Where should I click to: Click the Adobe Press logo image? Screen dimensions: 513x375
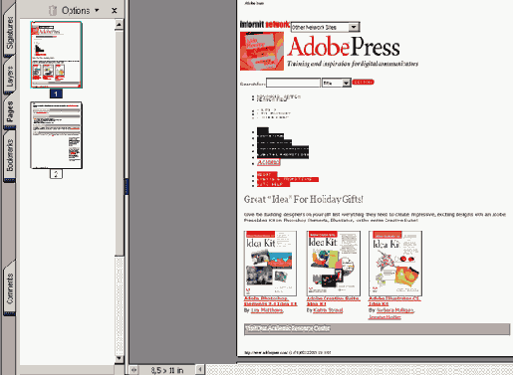tap(262, 51)
